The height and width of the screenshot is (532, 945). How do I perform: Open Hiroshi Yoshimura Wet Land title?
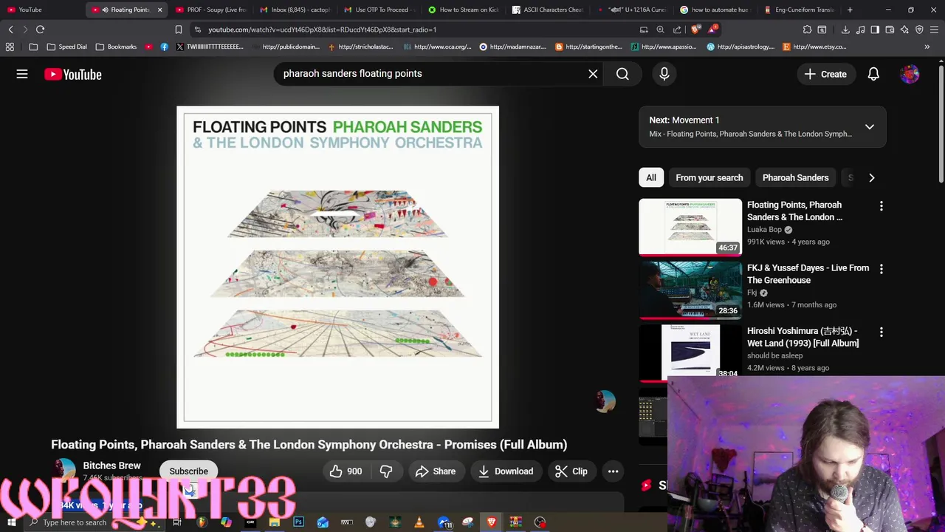tap(803, 337)
